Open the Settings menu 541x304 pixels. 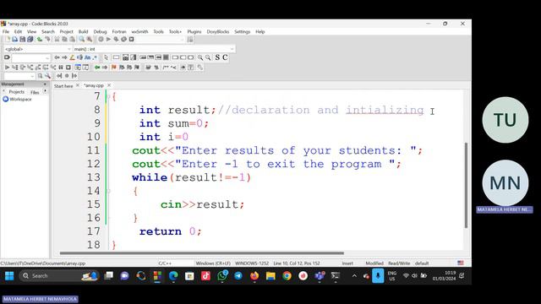point(243,32)
